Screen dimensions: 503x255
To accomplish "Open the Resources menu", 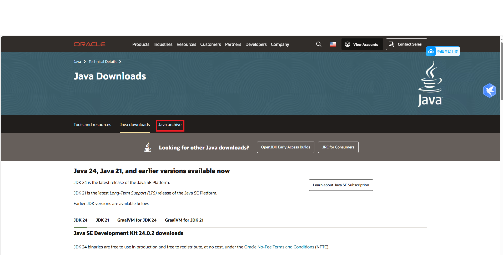I will point(186,44).
